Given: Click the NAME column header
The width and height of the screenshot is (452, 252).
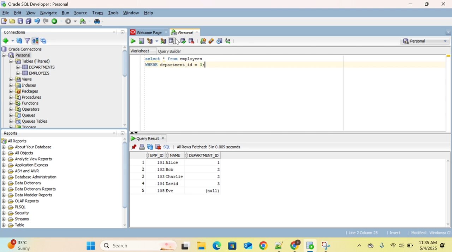Looking at the screenshot, I should click(175, 155).
